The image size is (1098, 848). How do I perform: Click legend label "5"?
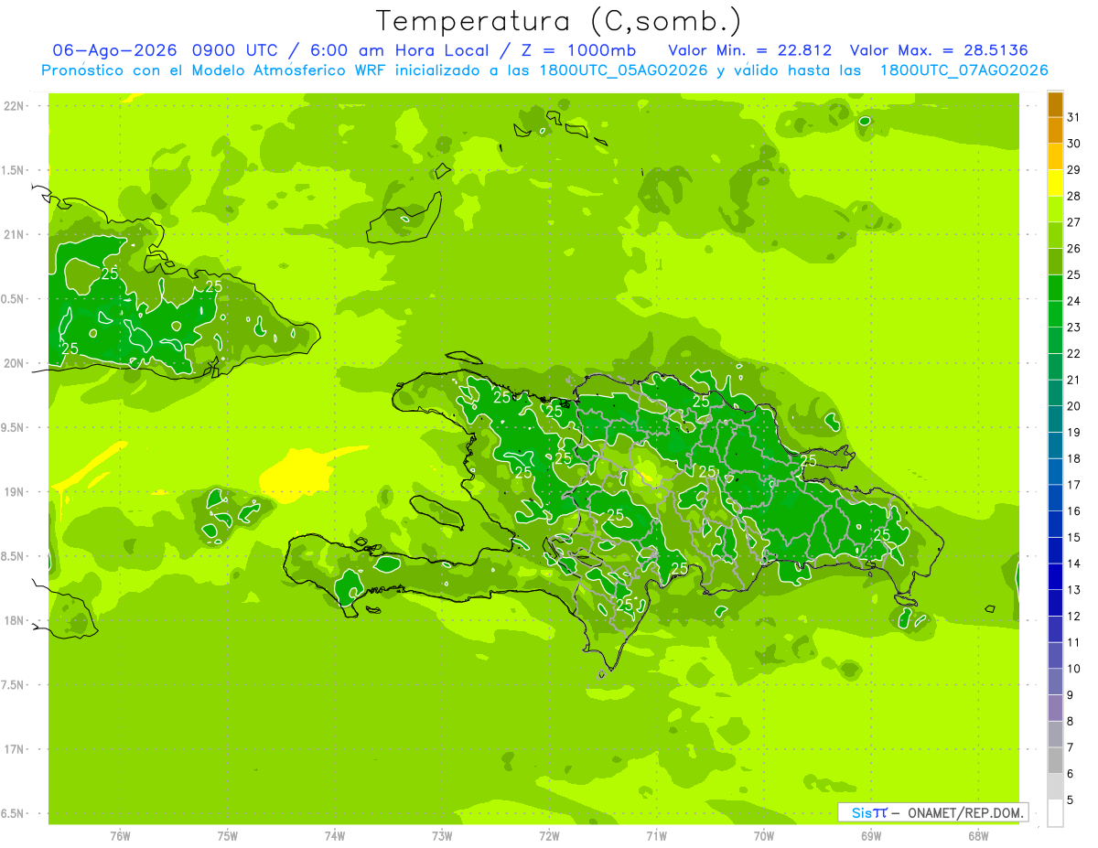[1071, 800]
